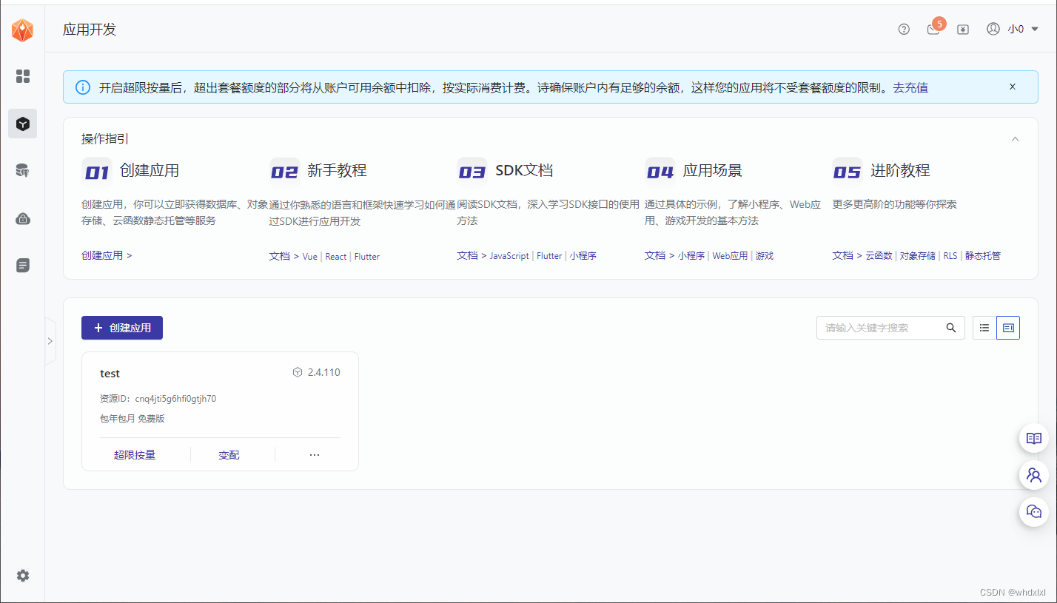Screen dimensions: 1057x603
Task: Click the help question mark icon
Action: (x=904, y=30)
